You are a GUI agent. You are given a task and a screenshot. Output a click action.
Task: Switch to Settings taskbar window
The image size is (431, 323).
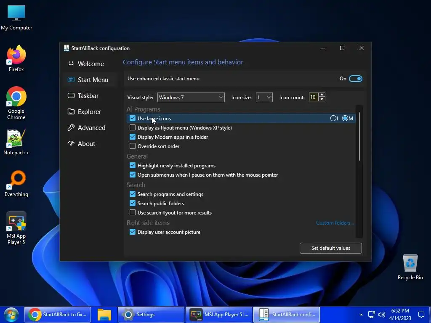click(x=151, y=315)
